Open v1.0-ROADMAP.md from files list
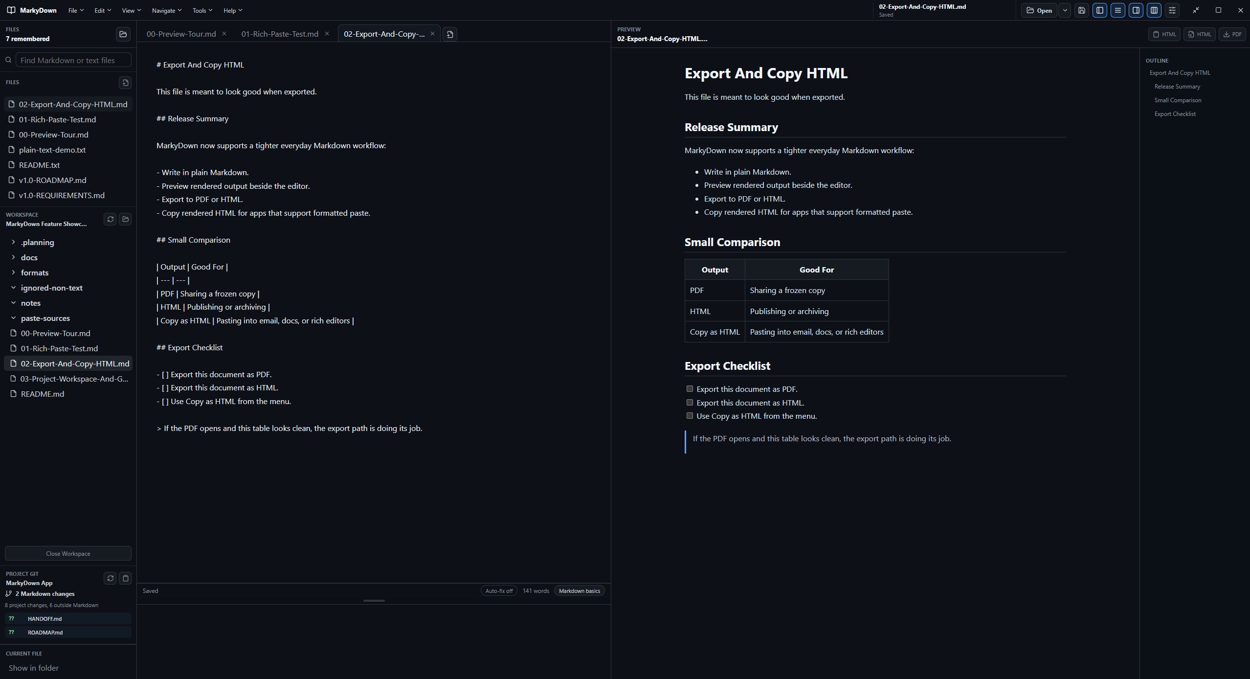The width and height of the screenshot is (1250, 679). tap(68, 180)
